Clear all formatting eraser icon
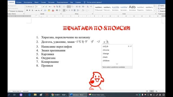Screen dimensions: 173x97 [x=54, y=6]
